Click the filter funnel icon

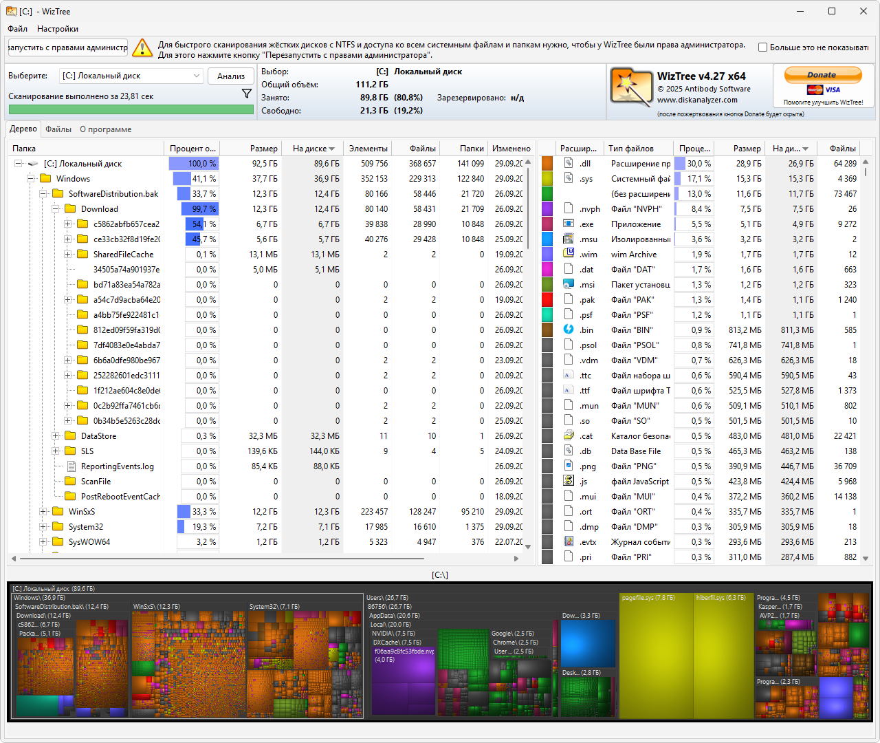(247, 94)
